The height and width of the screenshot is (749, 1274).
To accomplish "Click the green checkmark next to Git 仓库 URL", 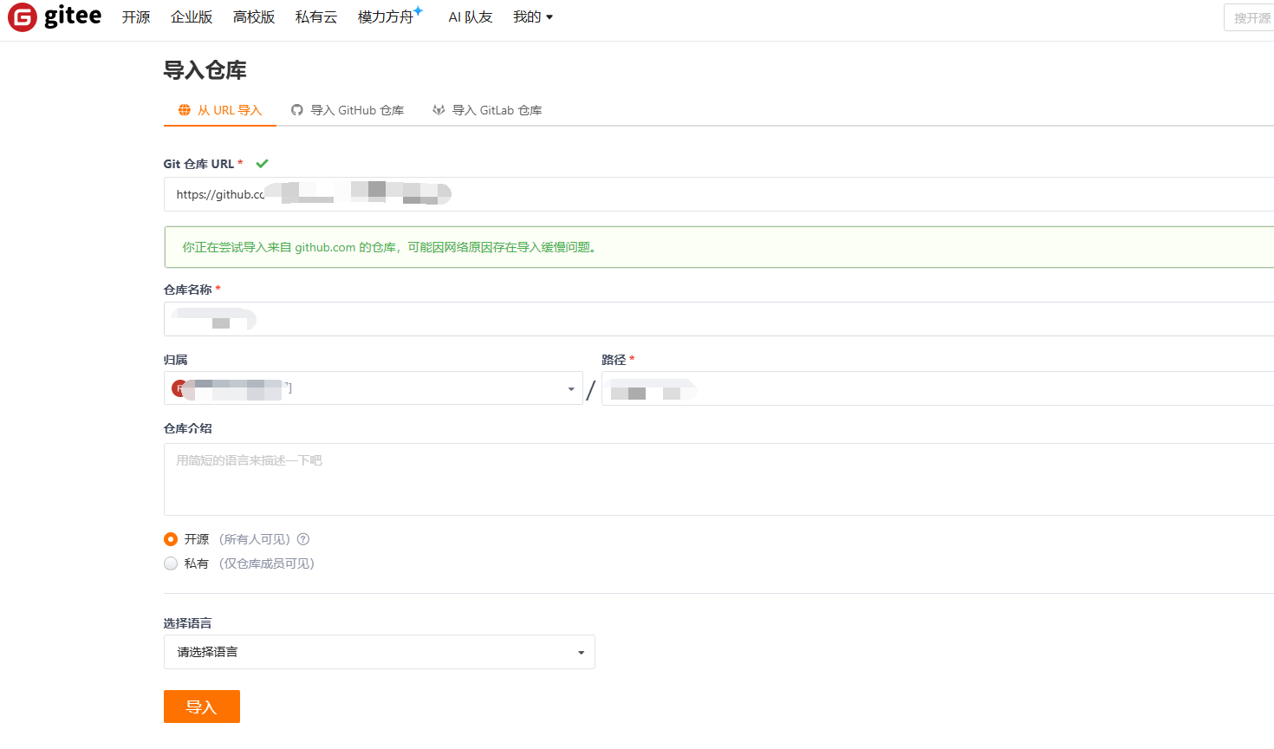I will [262, 164].
